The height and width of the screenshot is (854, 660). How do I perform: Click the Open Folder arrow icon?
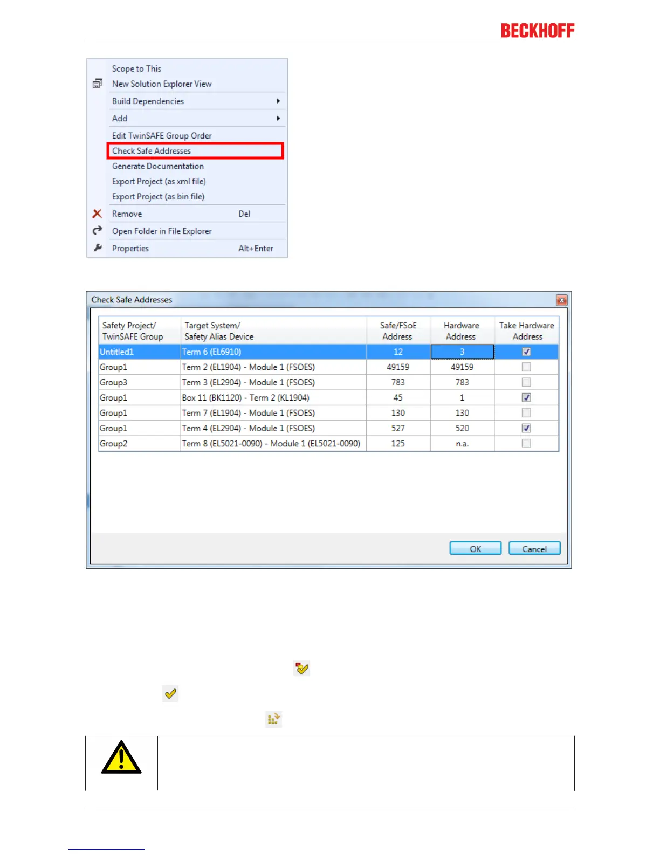97,231
